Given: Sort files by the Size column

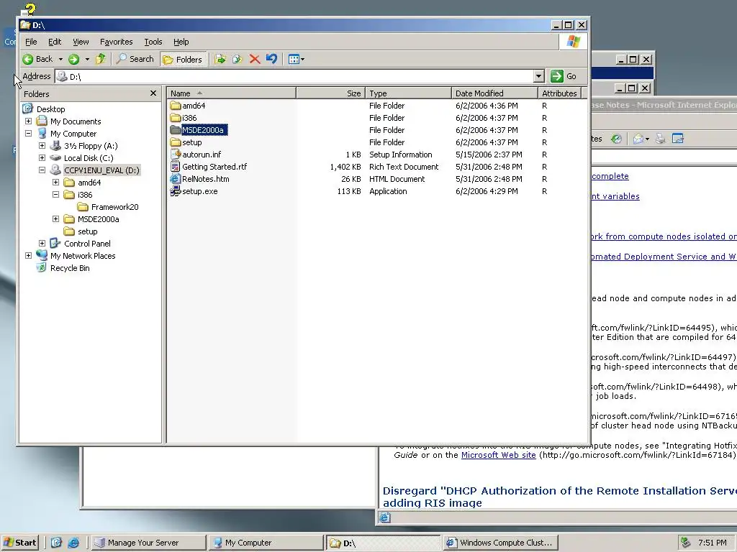Looking at the screenshot, I should [x=331, y=93].
